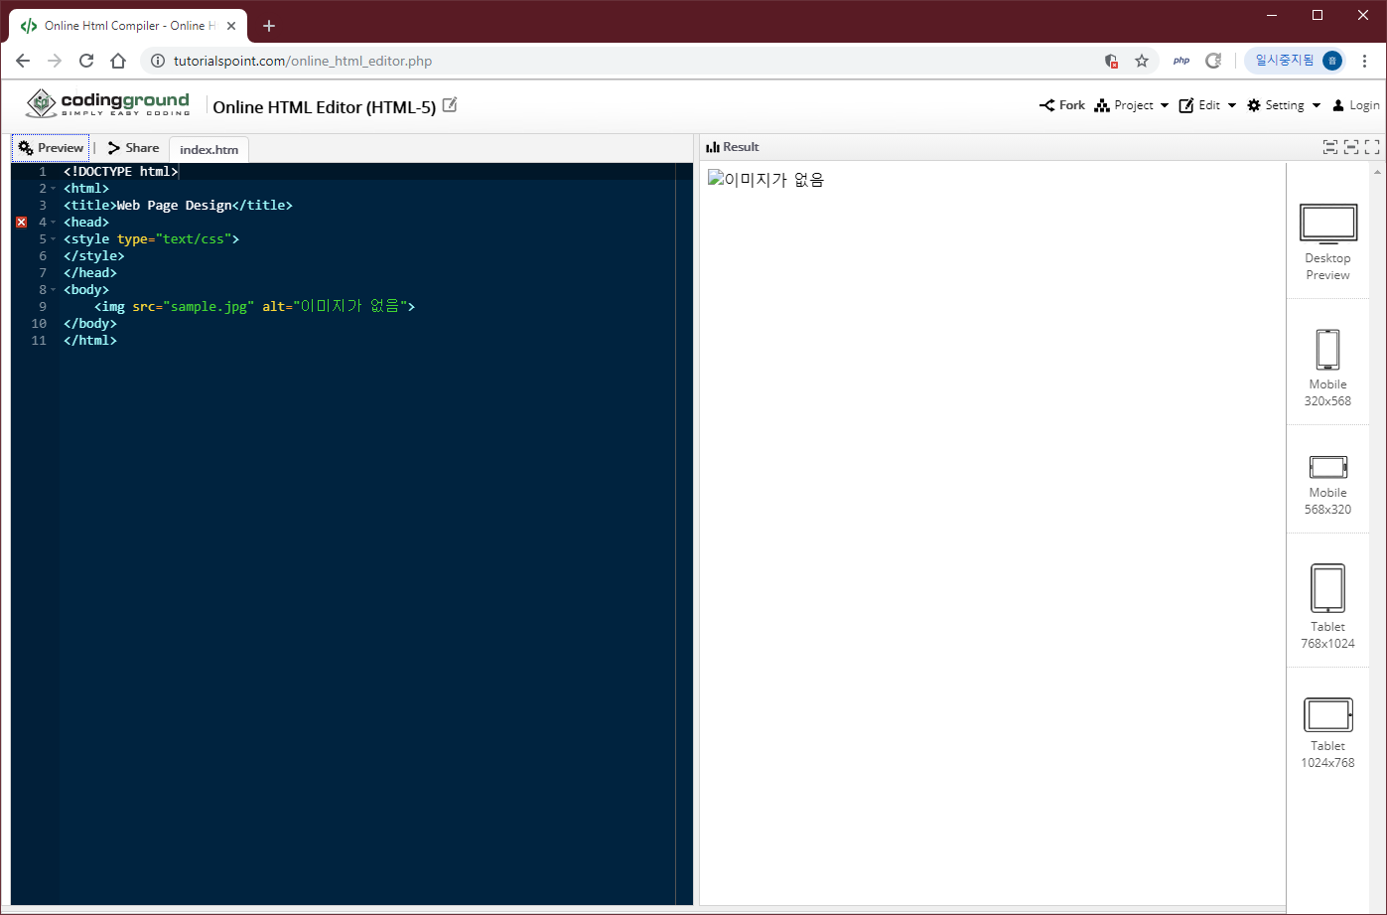1387x915 pixels.
Task: Open a new browser tab
Action: tap(269, 26)
